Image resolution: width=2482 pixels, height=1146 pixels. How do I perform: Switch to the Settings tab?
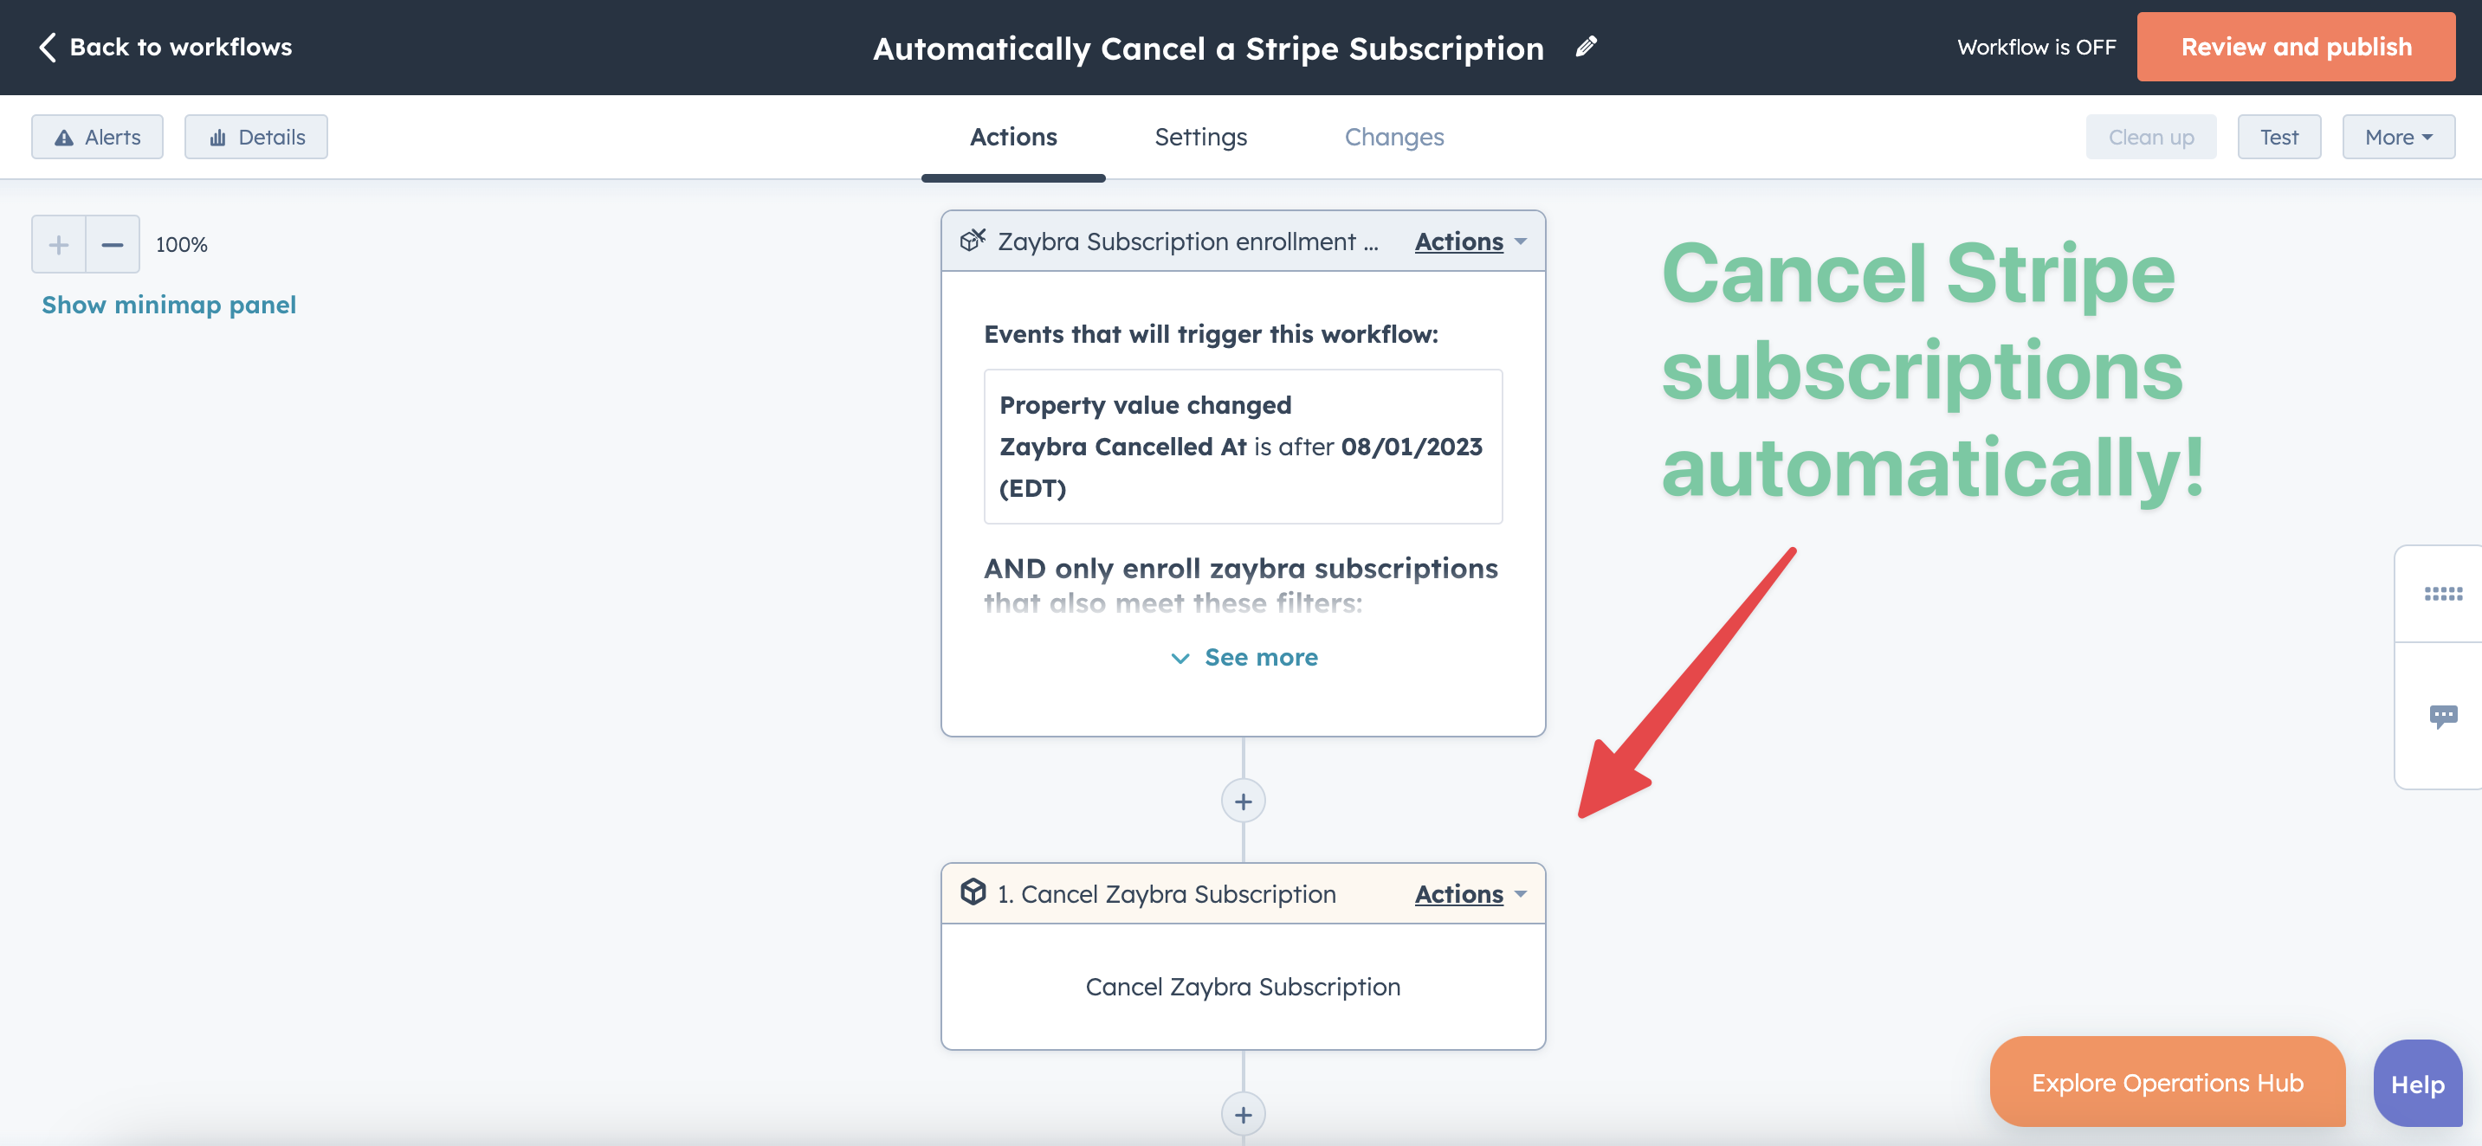[1200, 137]
